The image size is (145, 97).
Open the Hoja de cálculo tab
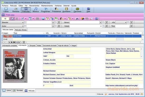63,45
